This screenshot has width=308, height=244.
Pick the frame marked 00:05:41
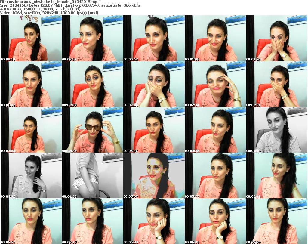click(277, 175)
